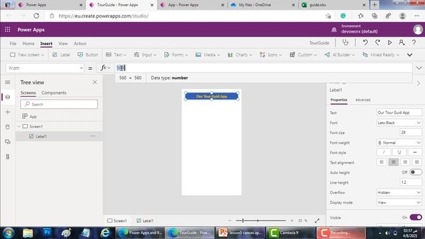Set text alignment to right
425x239 pixels.
tap(405, 162)
